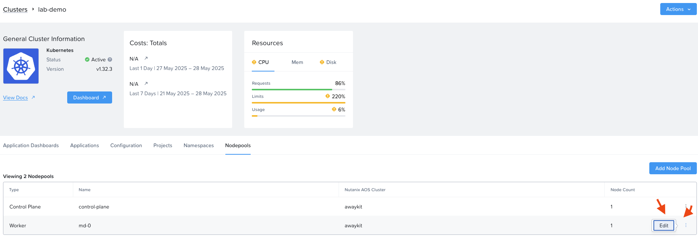Go back via the Clusters breadcrumb link
This screenshot has width=698, height=239.
tap(15, 9)
